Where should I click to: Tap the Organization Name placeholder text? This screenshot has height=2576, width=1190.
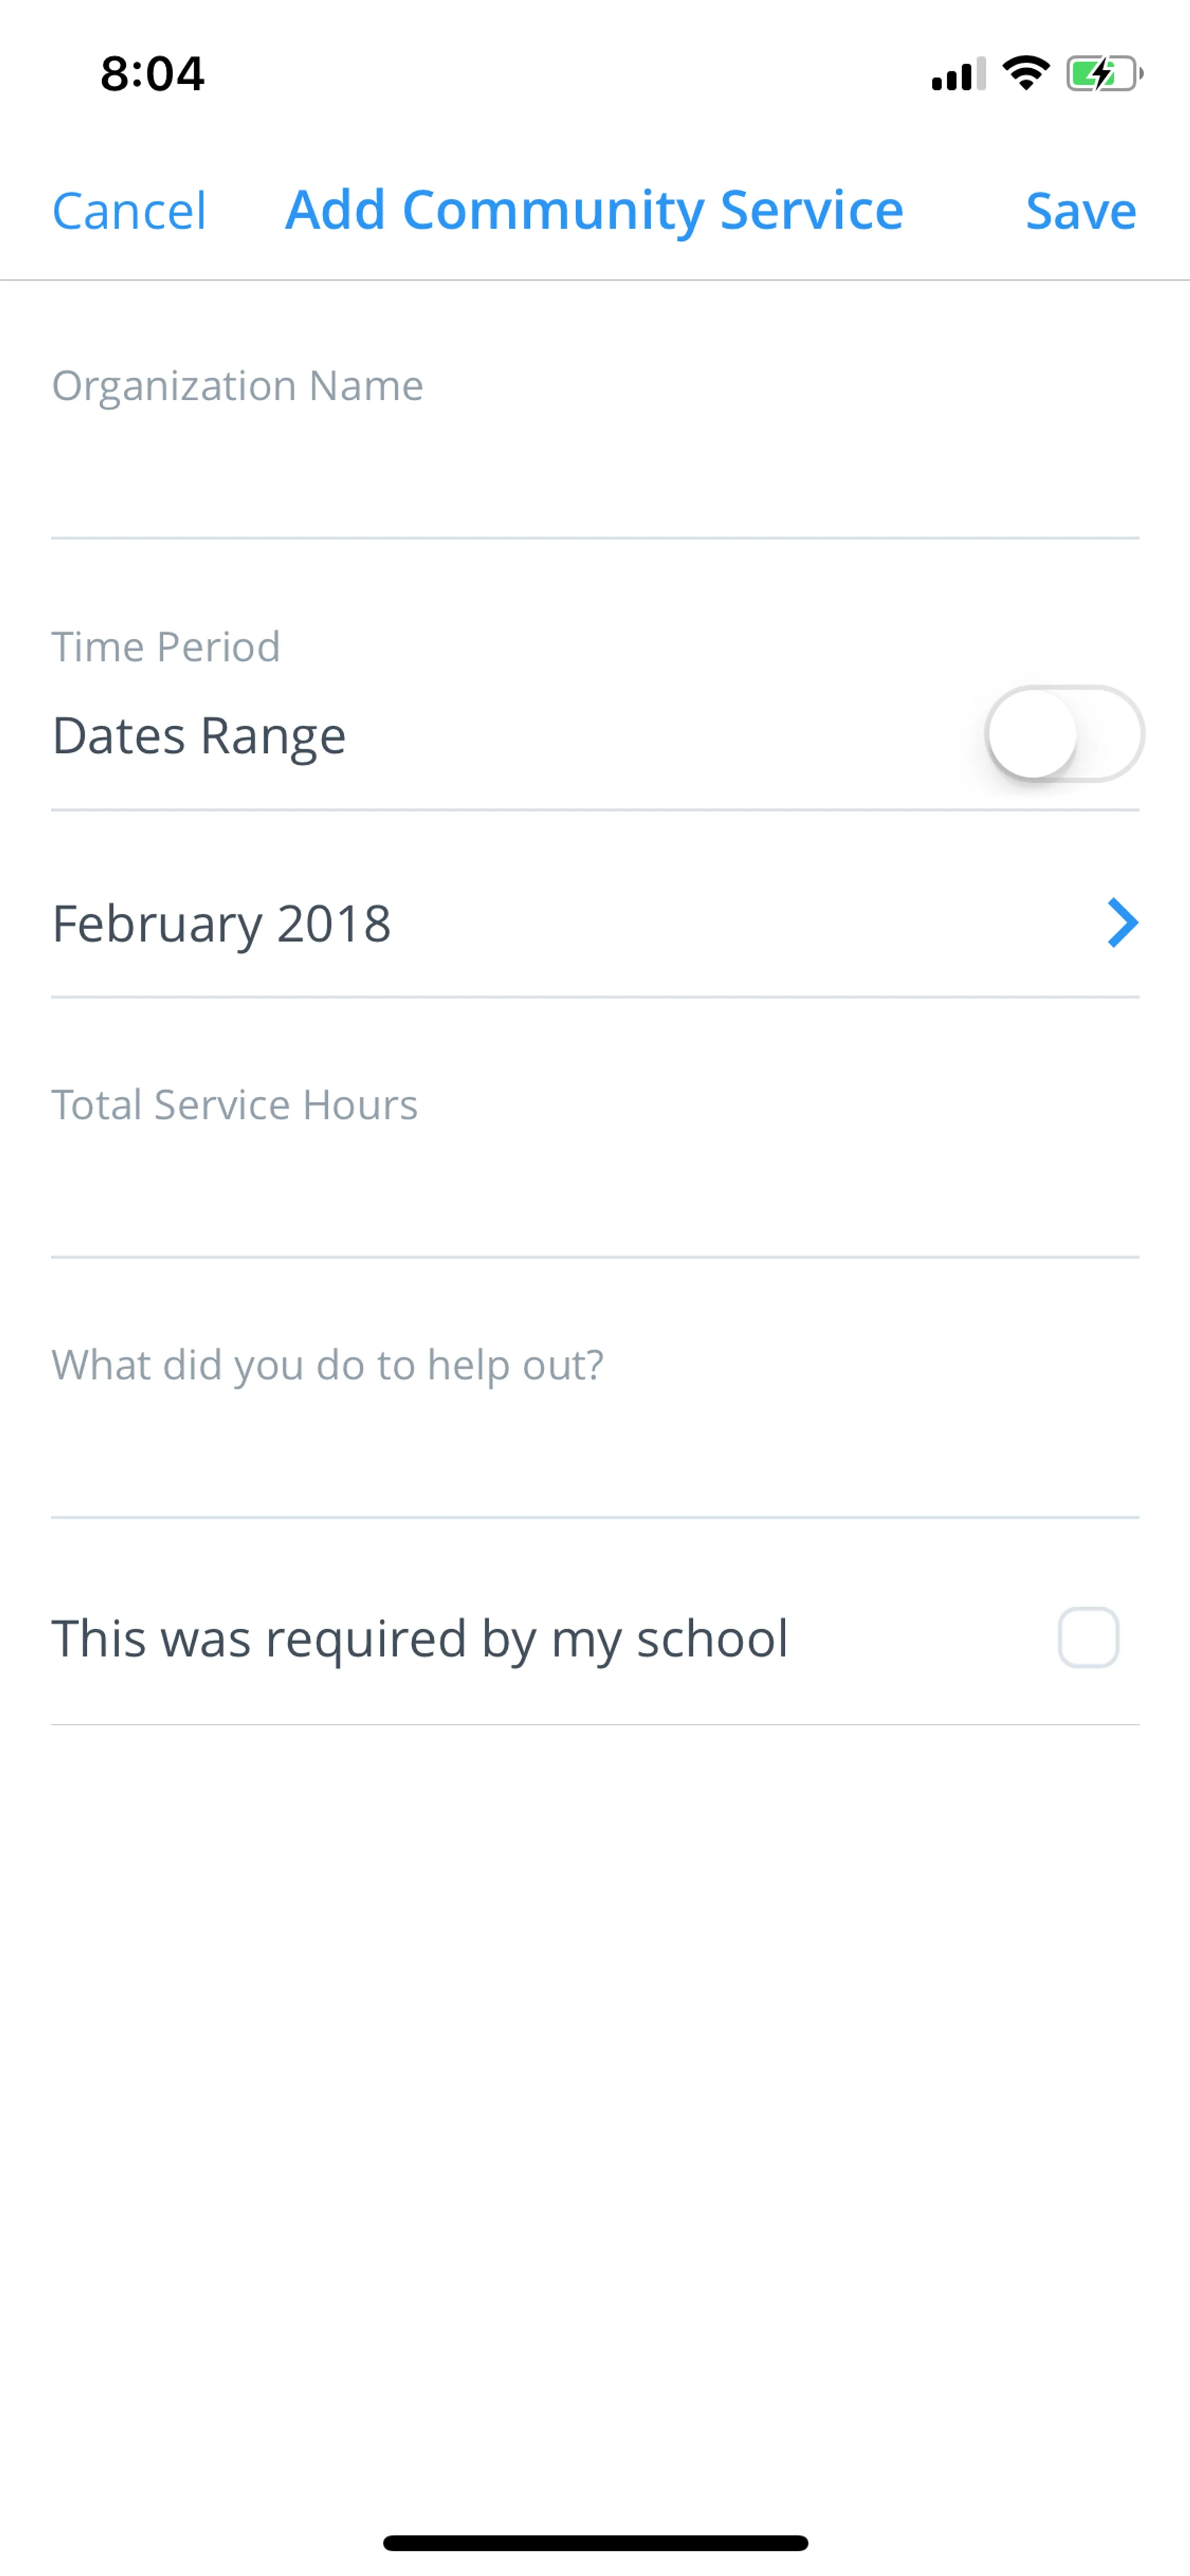pyautogui.click(x=238, y=386)
